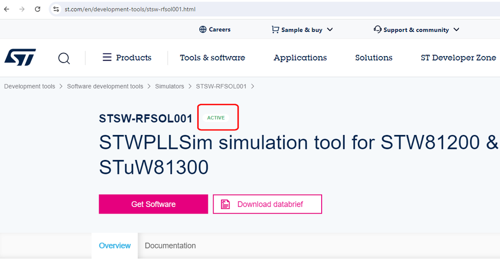This screenshot has height=266, width=500.
Task: Expand the Support & community chevron
Action: click(x=456, y=29)
